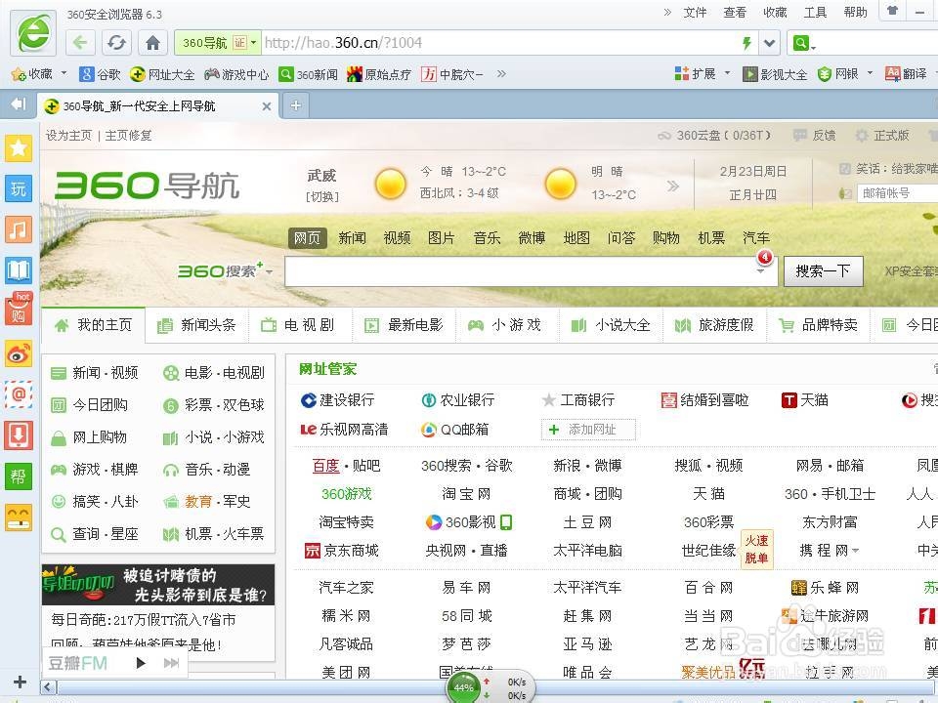Open address bar history dropdown arrow
This screenshot has height=703, width=938.
(769, 42)
